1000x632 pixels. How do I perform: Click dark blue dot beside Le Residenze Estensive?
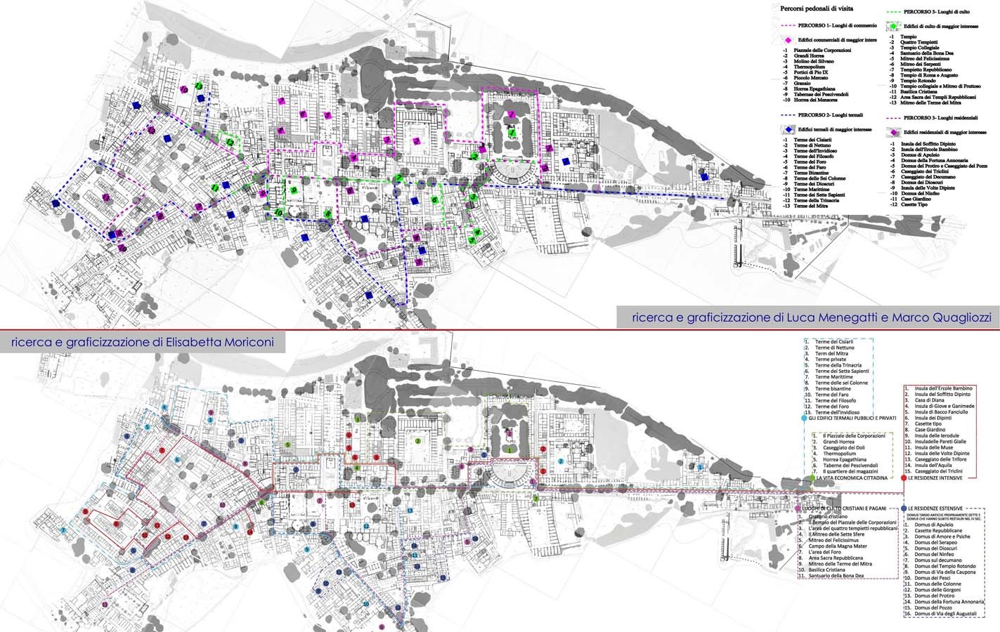(x=902, y=508)
